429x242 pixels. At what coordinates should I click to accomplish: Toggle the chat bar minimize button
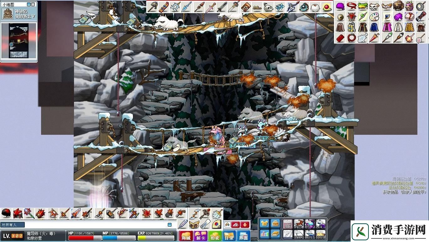coord(170,225)
